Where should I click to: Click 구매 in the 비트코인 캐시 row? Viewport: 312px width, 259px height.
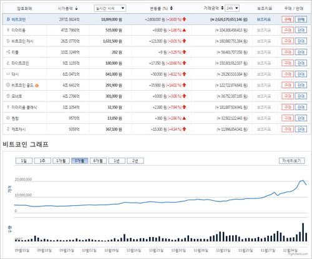pyautogui.click(x=288, y=41)
